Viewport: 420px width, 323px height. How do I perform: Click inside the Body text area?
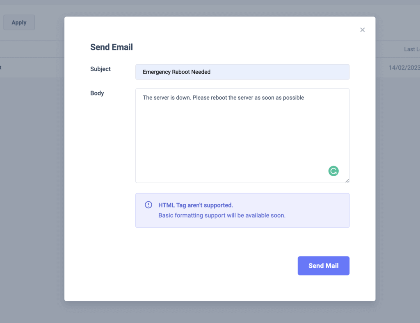pyautogui.click(x=242, y=136)
